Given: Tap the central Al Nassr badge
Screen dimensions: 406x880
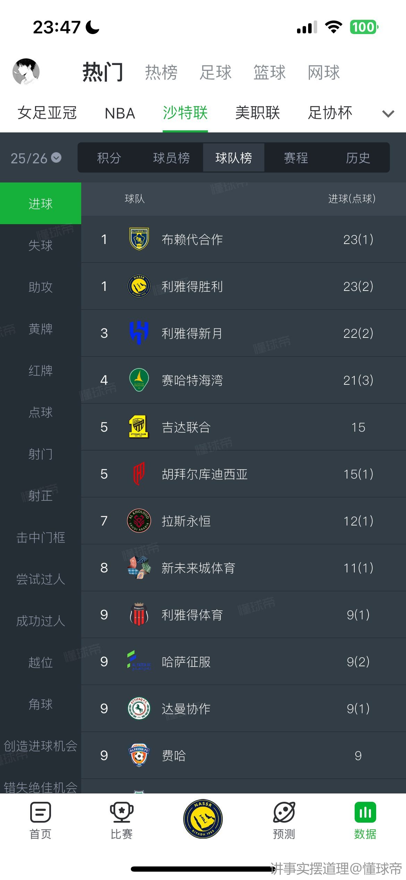Looking at the screenshot, I should pyautogui.click(x=203, y=818).
